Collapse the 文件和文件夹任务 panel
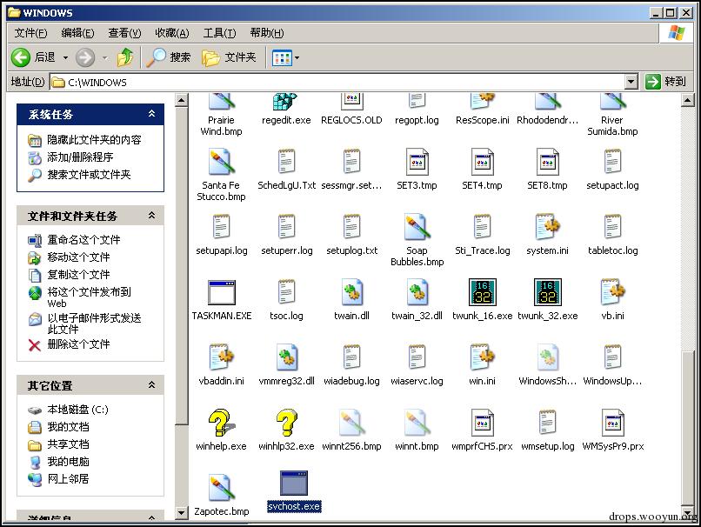Viewport: 701px width, 527px height. click(151, 216)
